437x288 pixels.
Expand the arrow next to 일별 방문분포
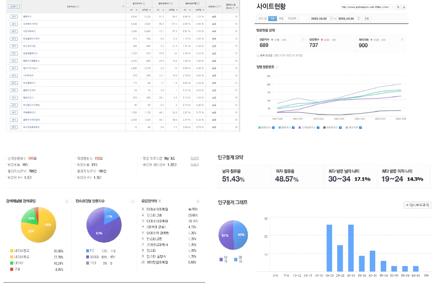click(277, 67)
